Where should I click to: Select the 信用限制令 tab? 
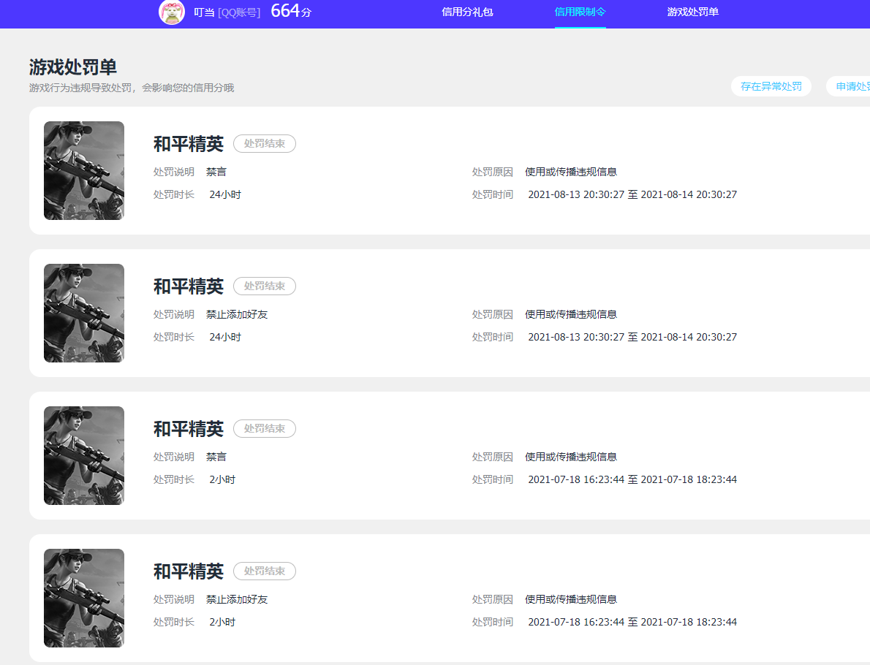(580, 12)
